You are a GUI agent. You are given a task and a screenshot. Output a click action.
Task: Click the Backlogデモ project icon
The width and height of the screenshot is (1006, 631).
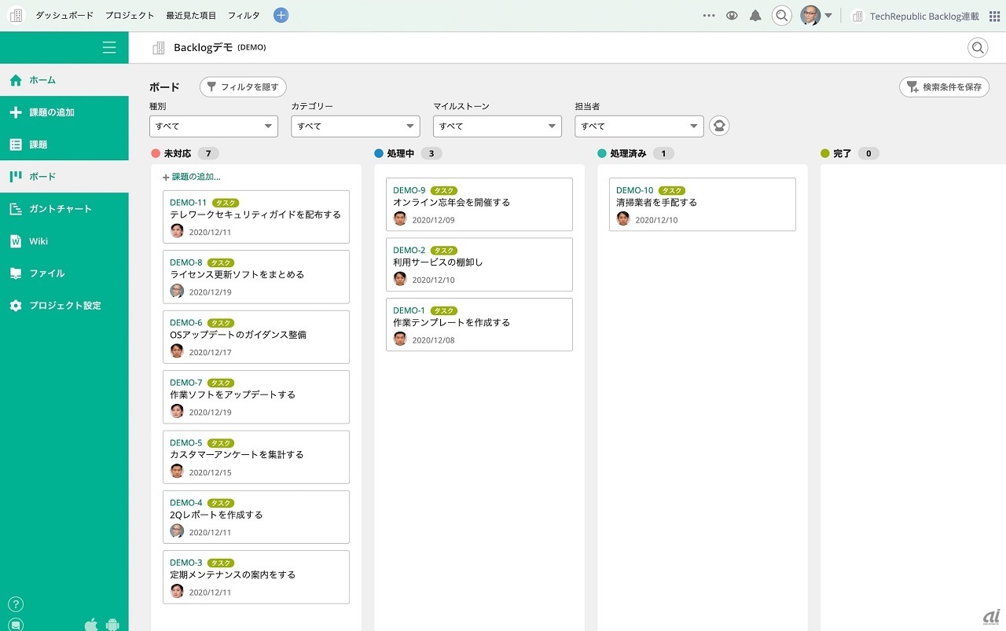158,48
